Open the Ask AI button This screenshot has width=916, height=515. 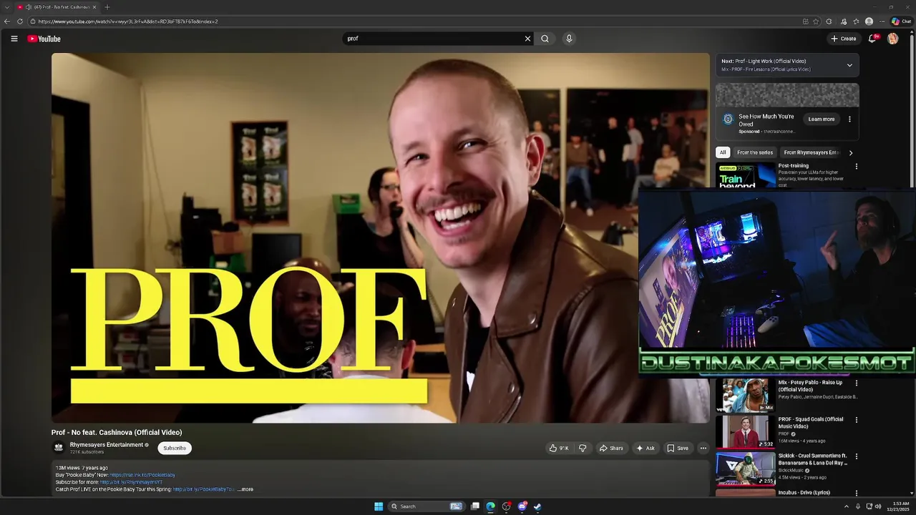[x=645, y=448]
